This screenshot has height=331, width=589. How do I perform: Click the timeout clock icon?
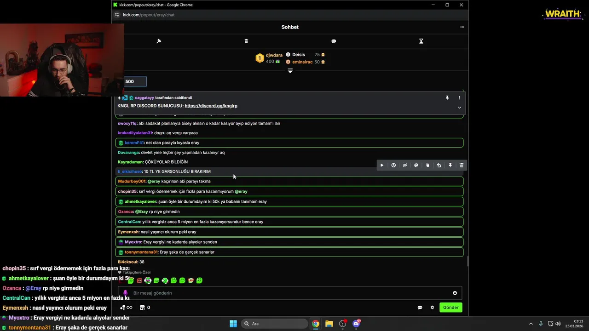pyautogui.click(x=393, y=165)
